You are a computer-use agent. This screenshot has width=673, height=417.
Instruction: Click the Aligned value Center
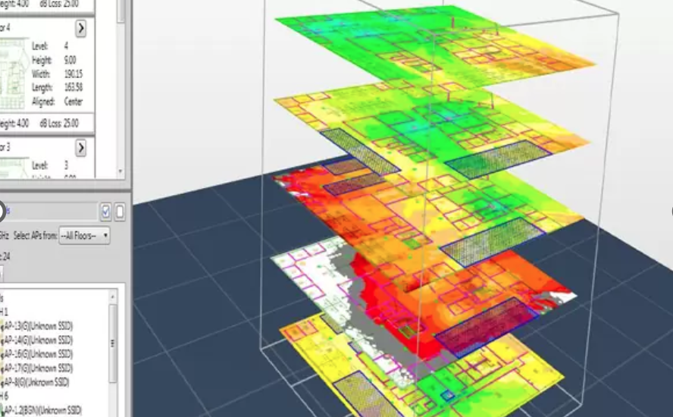74,102
